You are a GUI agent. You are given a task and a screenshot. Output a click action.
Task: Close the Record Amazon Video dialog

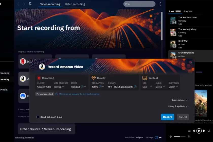(191, 63)
